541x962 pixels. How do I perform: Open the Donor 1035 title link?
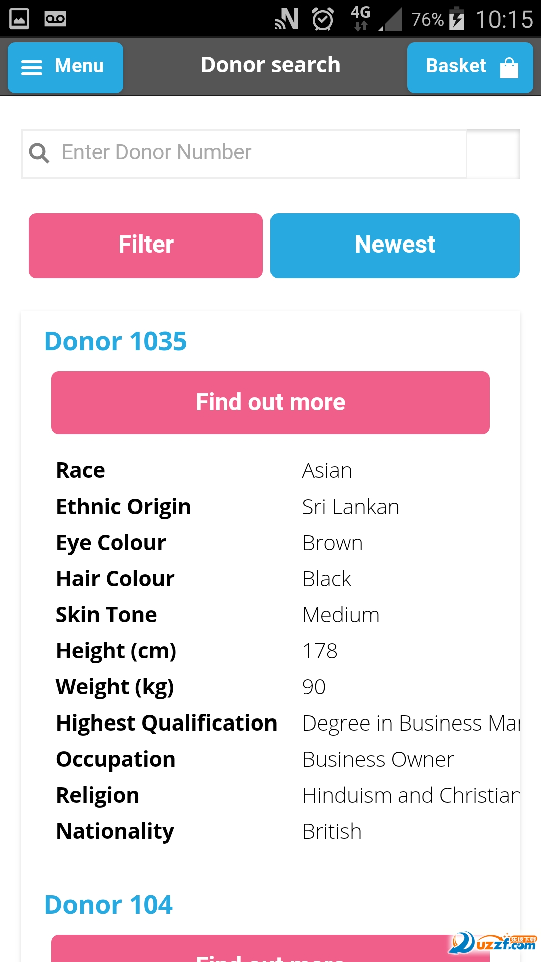[x=116, y=342]
